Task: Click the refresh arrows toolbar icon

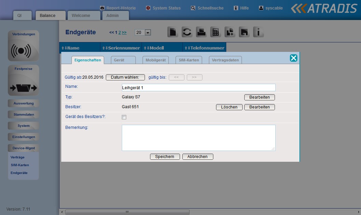Action: [187, 32]
